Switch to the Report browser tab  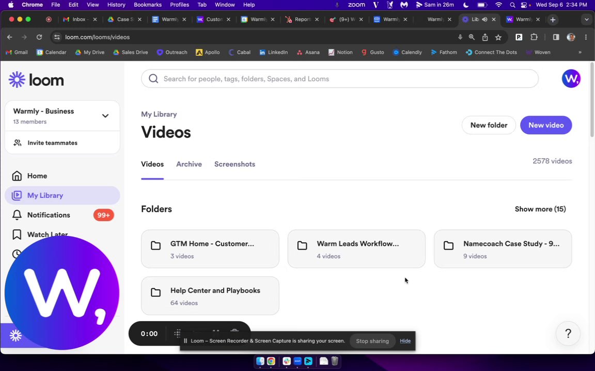[301, 19]
